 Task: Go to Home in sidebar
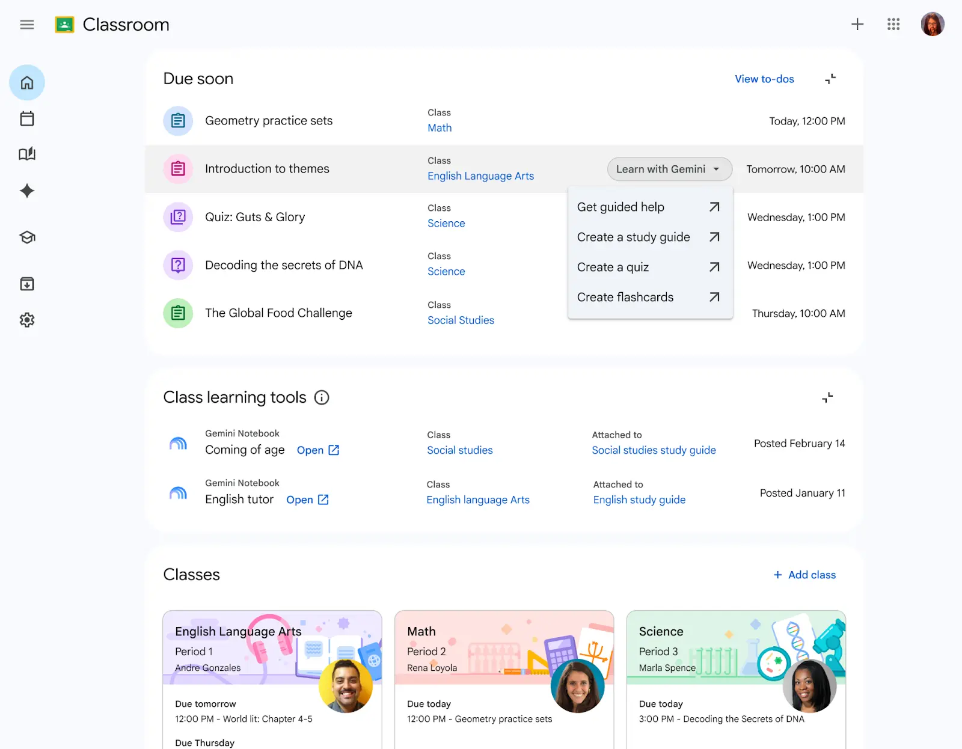click(x=27, y=82)
